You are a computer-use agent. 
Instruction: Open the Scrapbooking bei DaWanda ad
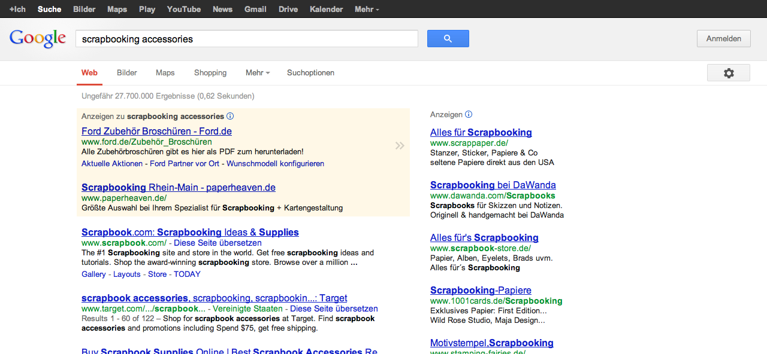click(x=493, y=185)
